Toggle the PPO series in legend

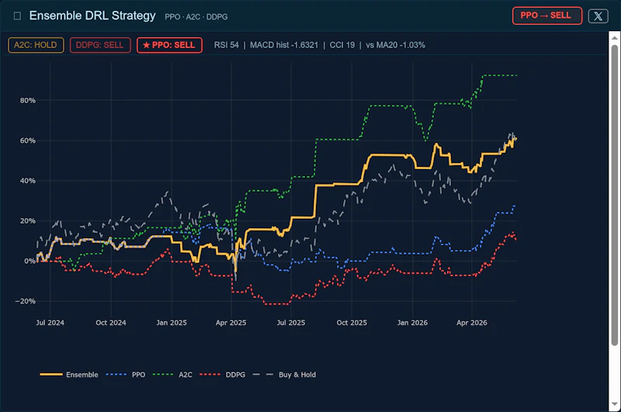click(x=126, y=375)
